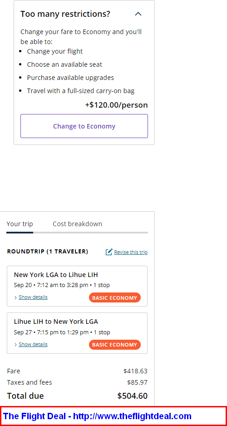Click Basic Economy badge on outbound flight
Screen dimensions: 227x426
(x=114, y=297)
